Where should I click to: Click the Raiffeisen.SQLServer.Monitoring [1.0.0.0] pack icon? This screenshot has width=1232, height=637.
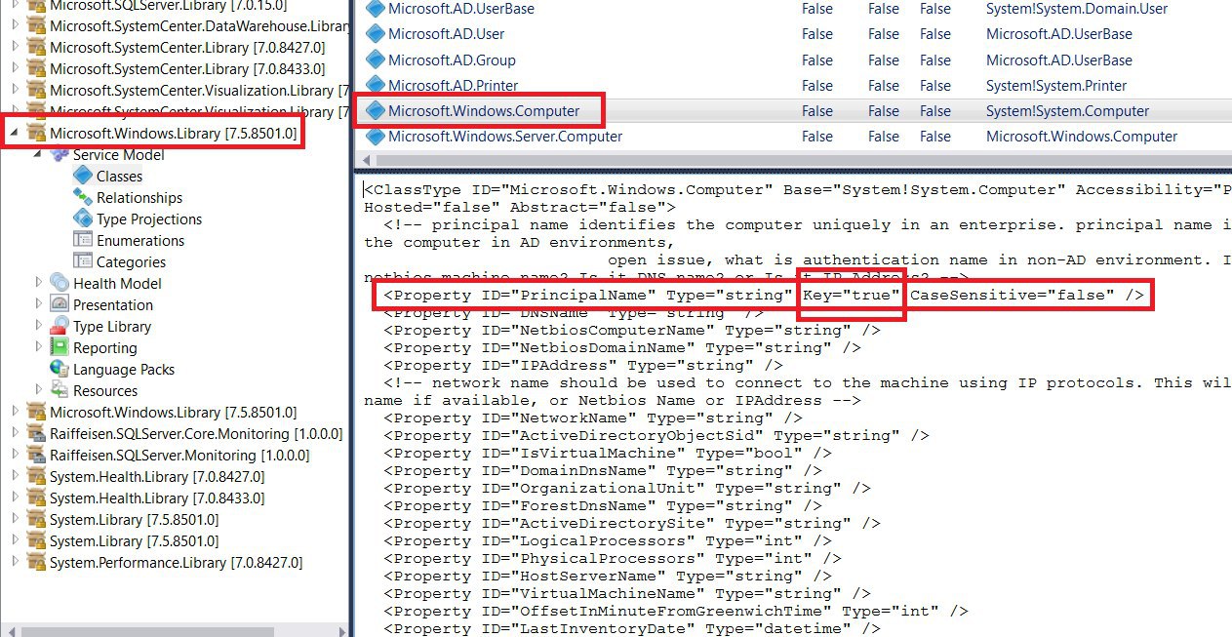[x=36, y=455]
